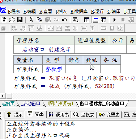Open the 监视表 watch panel tab
The image size is (136, 139).
84,115
